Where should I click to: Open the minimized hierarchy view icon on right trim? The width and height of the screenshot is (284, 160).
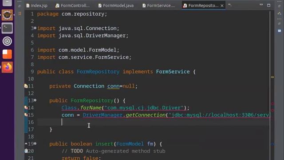[280, 13]
